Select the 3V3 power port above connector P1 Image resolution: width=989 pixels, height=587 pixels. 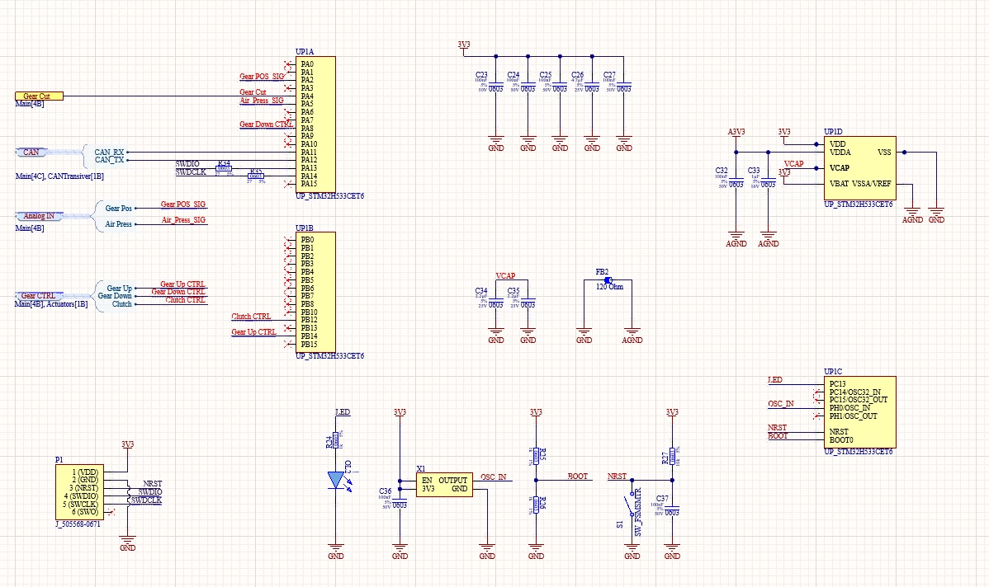(127, 448)
